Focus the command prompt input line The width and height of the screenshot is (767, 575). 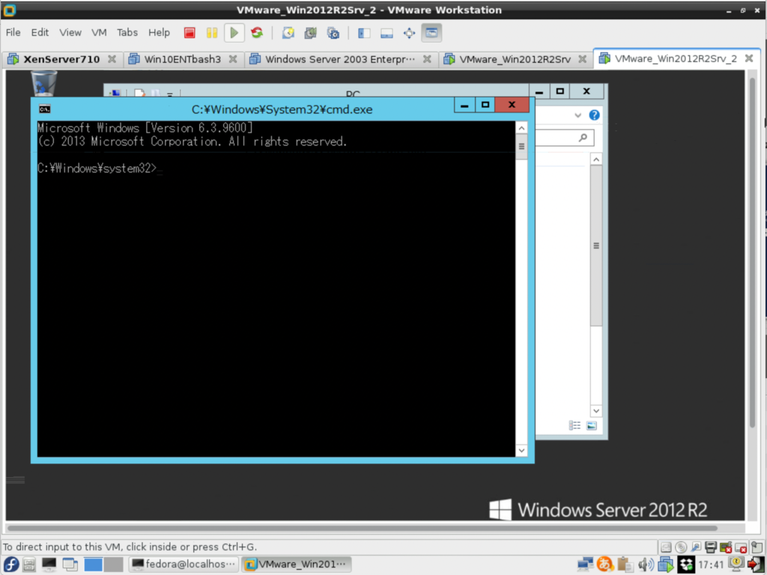[x=100, y=168]
